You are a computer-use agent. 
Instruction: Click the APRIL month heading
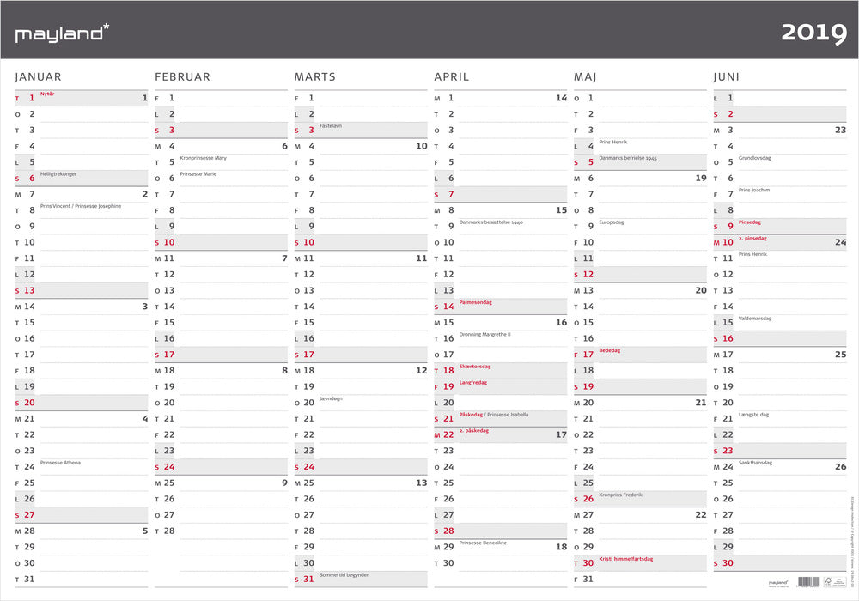[452, 77]
